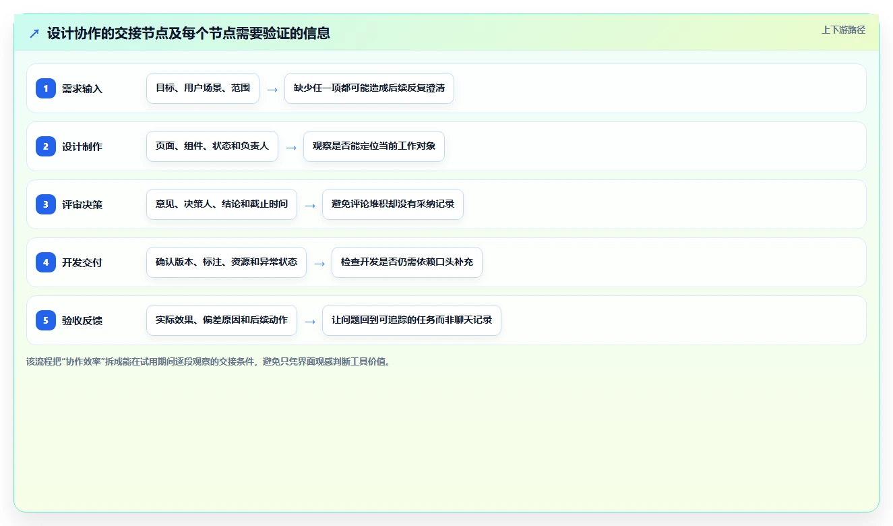Click the title 设计协作的交接节点及每个节点需要验证的信息
Image resolution: width=893 pixels, height=526 pixels.
click(189, 33)
